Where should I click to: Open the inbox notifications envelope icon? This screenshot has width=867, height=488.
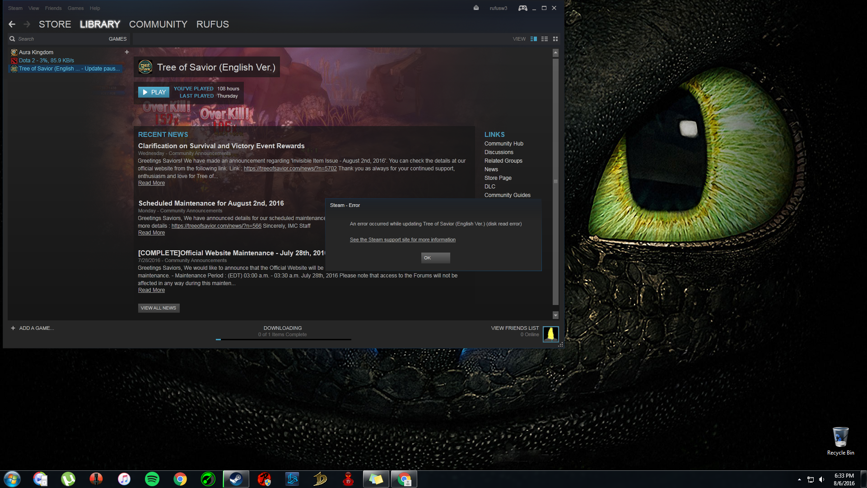point(476,8)
